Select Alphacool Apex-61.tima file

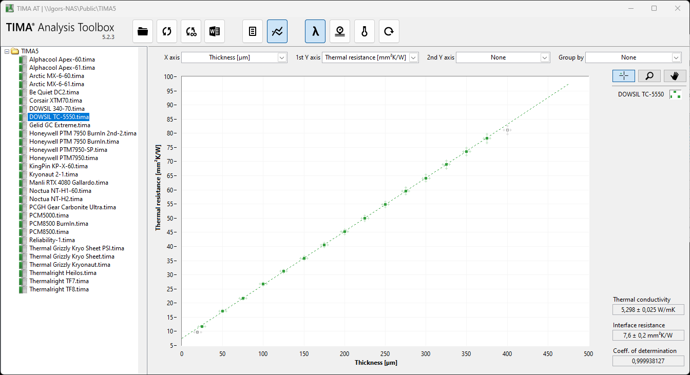coord(62,68)
